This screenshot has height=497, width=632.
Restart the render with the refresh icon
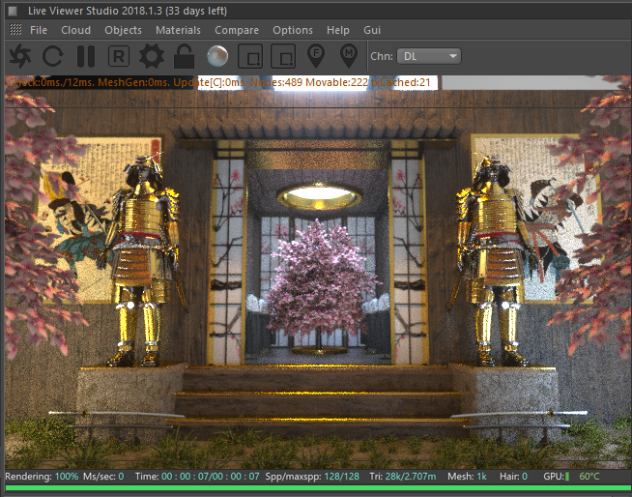52,56
